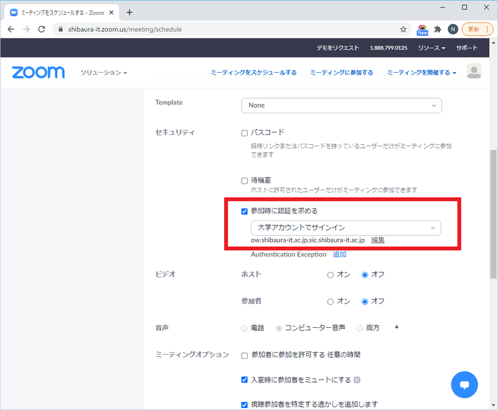Screen dimensions: 498x410
Task: Click the lock icon next to 両方
Action: point(397,327)
